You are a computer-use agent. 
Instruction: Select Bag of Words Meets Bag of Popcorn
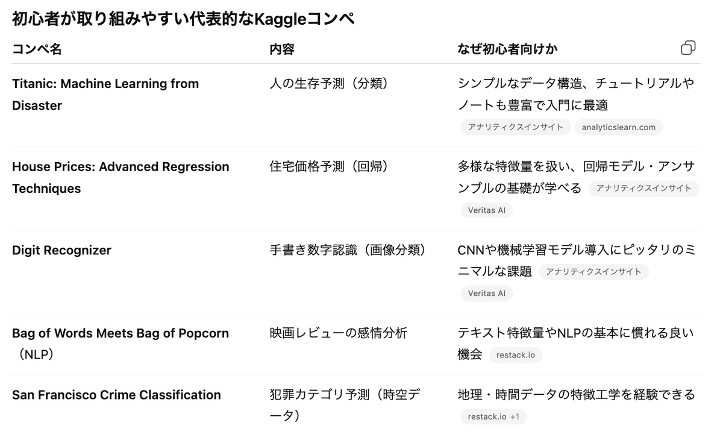[x=120, y=344]
